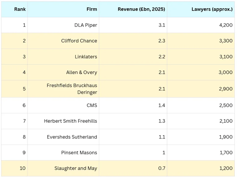
Task: Click the Revenue (£bn, 2025) header
Action: pyautogui.click(x=141, y=9)
